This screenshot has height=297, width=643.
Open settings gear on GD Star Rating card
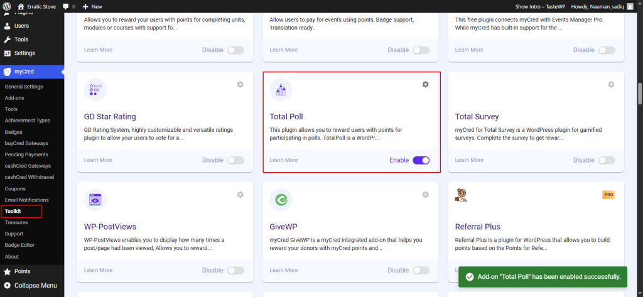240,84
